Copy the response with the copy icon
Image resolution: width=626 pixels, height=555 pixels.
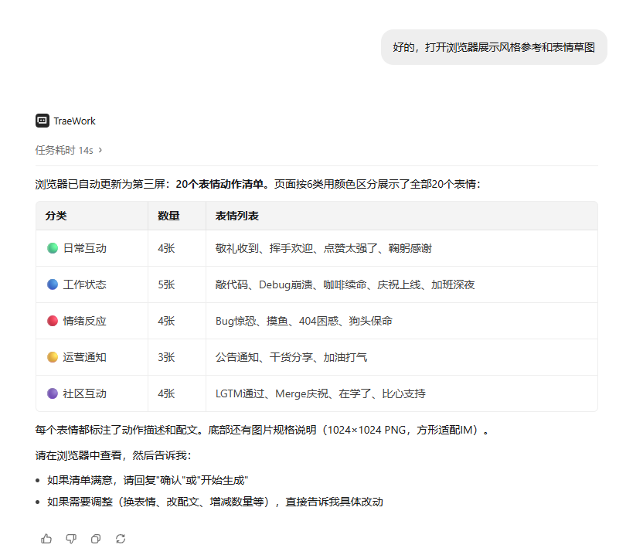point(96,539)
